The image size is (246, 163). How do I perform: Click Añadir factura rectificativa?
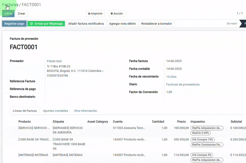pyautogui.click(x=86, y=23)
